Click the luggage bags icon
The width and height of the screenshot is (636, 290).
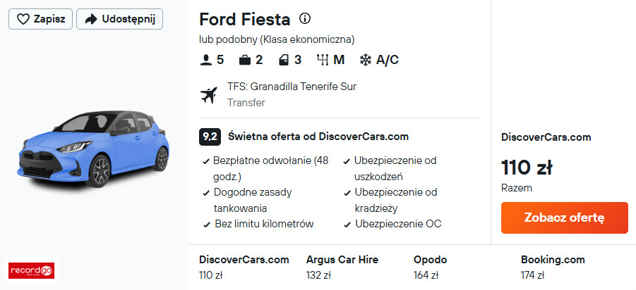(244, 60)
